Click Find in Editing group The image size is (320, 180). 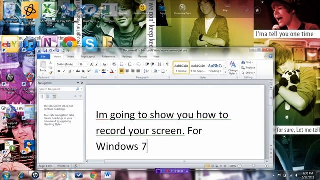[247, 62]
